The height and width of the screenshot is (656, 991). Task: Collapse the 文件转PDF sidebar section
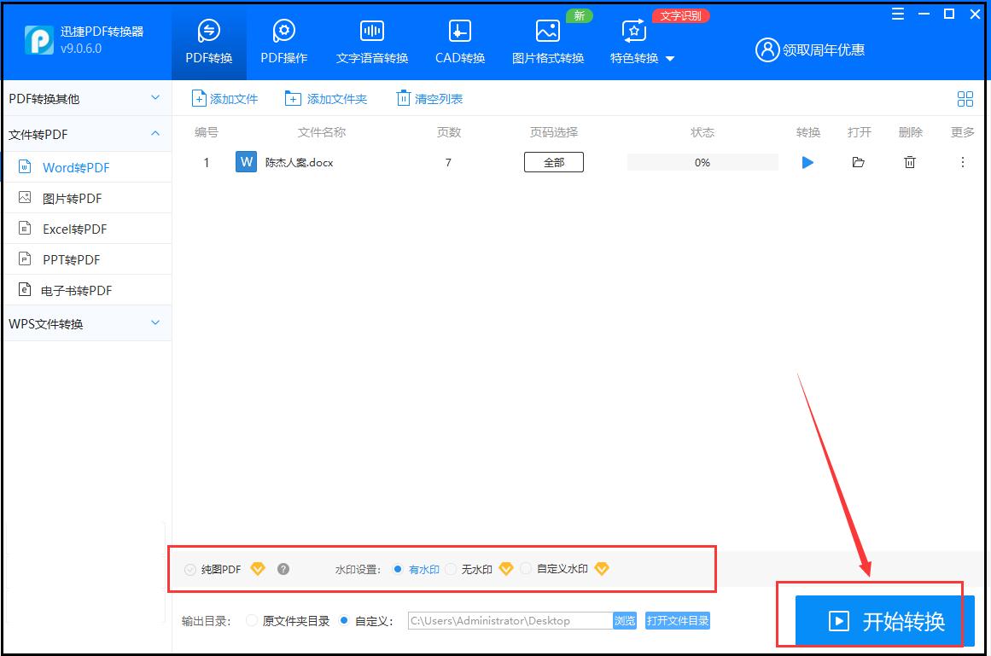[x=154, y=133]
